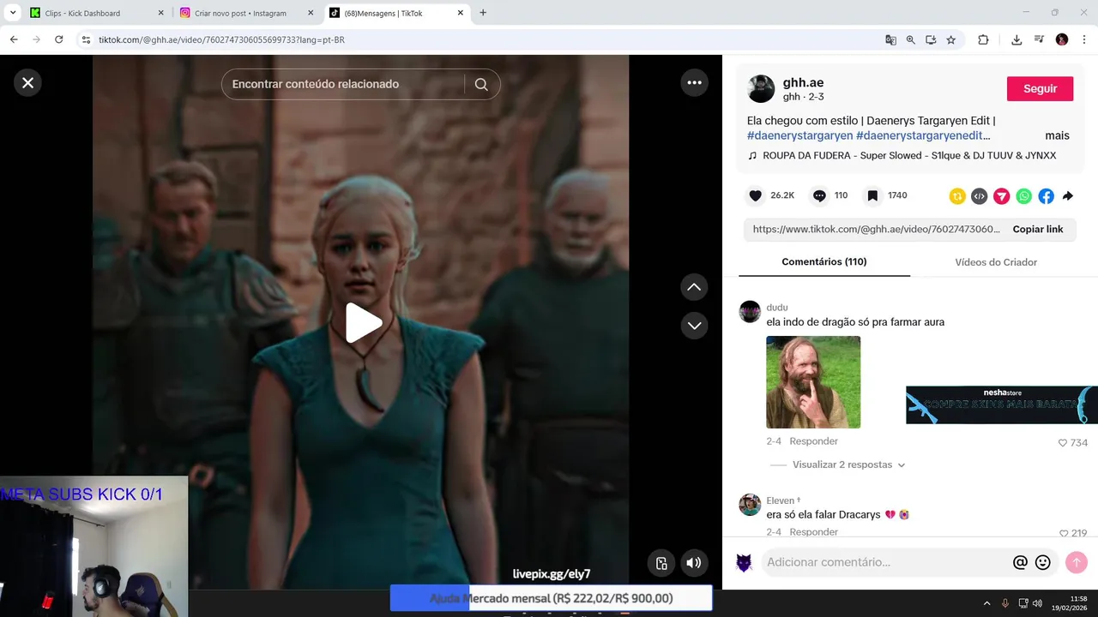This screenshot has height=617, width=1098.
Task: Open the Chrome profile avatar
Action: click(1062, 39)
